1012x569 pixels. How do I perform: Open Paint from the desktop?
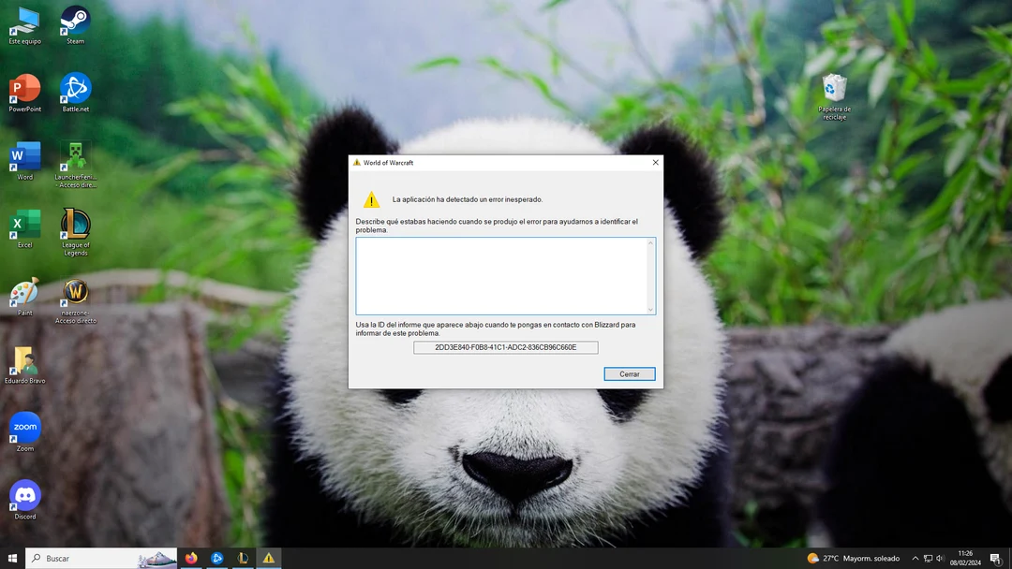pyautogui.click(x=23, y=293)
